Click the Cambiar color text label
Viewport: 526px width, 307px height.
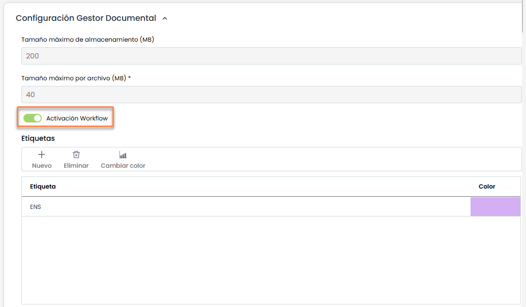[123, 166]
